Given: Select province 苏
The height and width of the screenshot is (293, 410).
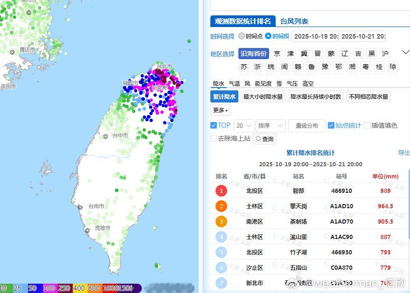Looking at the screenshot, I should coord(243,67).
